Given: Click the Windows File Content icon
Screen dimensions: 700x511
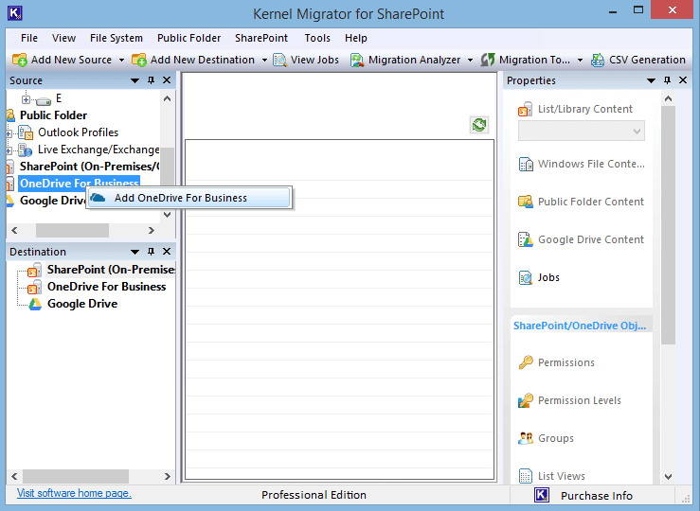Looking at the screenshot, I should [x=526, y=164].
